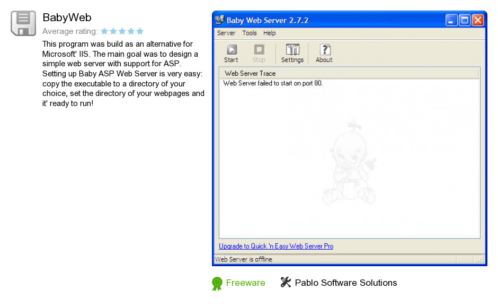Select the BabyWeb title heading
Screen dimensions: 498x307
(67, 17)
